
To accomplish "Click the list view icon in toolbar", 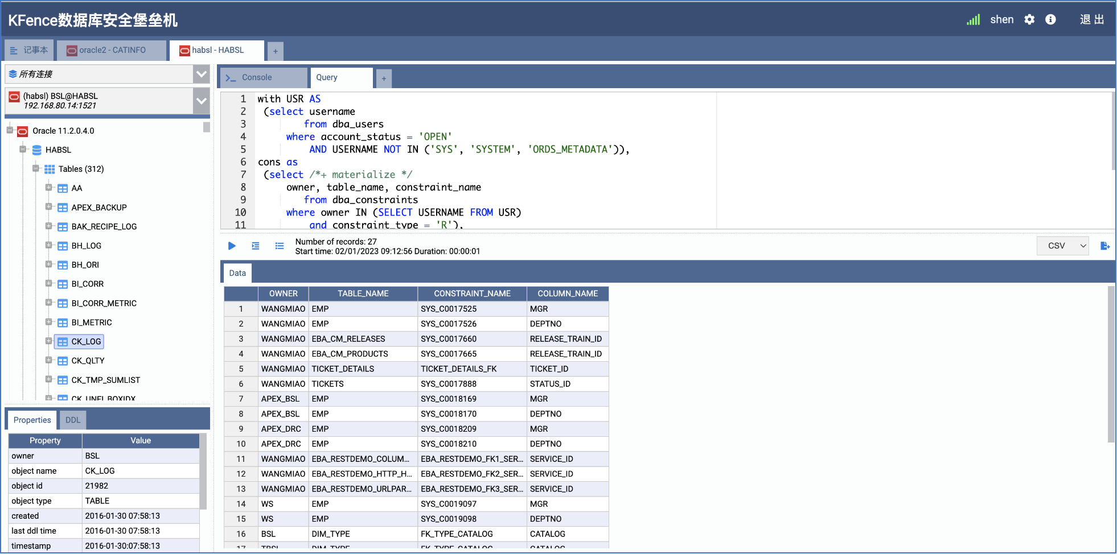I will point(280,246).
